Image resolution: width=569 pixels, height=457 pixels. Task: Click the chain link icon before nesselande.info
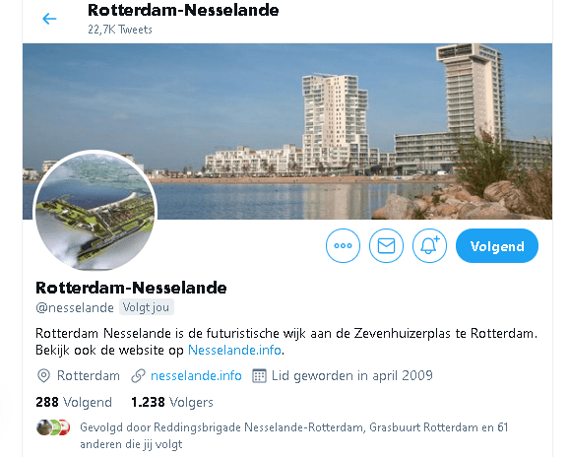[x=138, y=375]
